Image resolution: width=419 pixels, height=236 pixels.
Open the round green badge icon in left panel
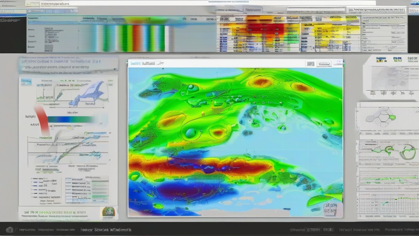tap(108, 212)
